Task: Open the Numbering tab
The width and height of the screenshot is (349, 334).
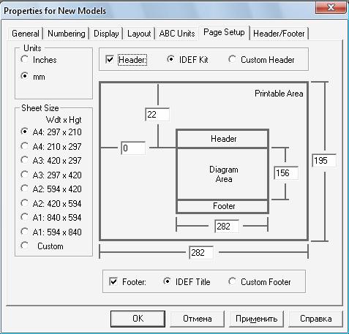Action: [x=67, y=34]
